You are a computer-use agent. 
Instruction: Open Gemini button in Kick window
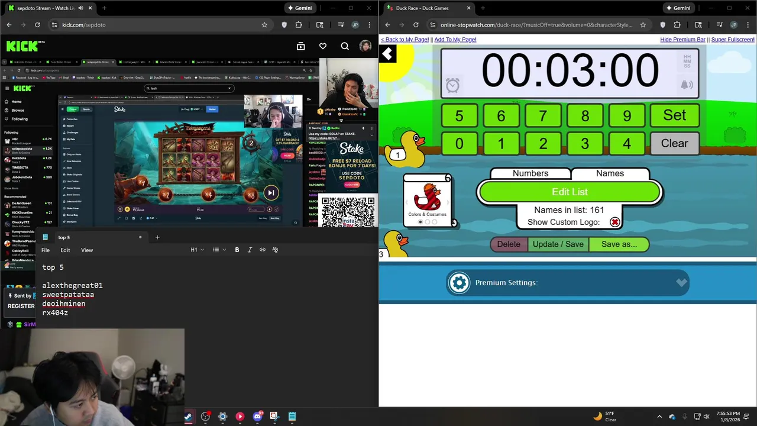(300, 8)
